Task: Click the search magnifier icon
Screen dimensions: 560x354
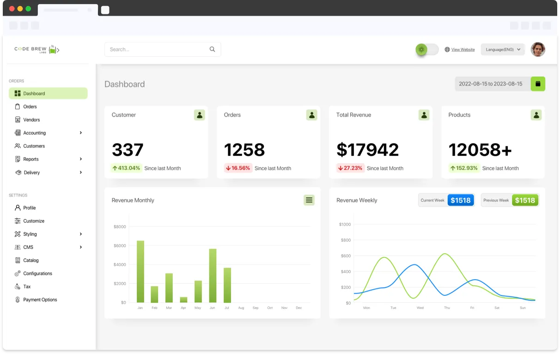Action: pyautogui.click(x=212, y=49)
